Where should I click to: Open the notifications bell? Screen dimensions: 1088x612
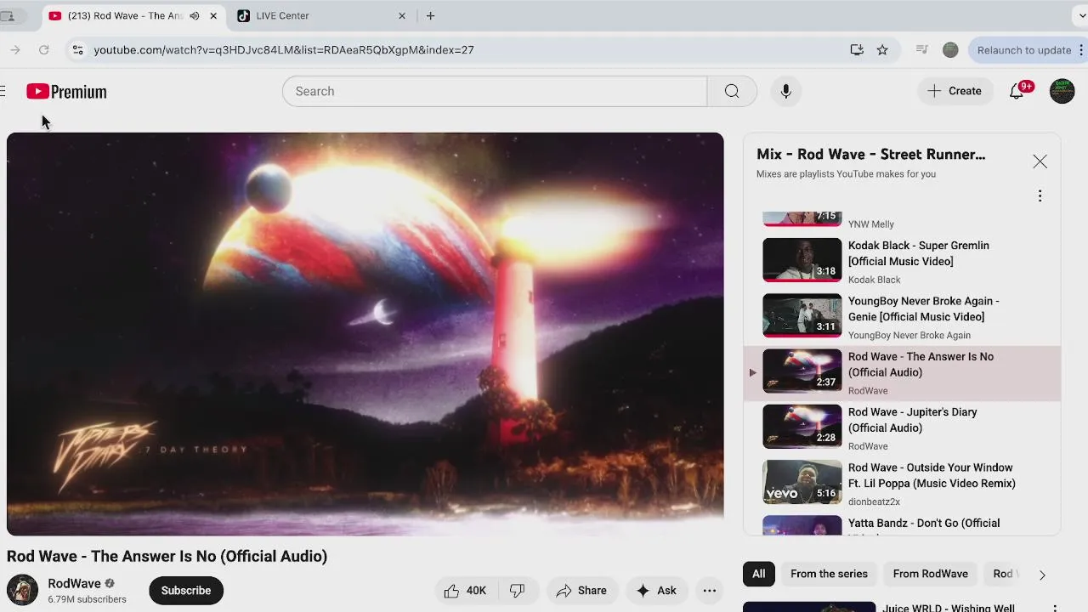[x=1017, y=91]
